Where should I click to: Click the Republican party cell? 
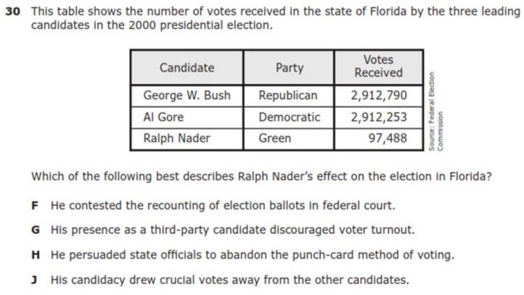point(289,96)
